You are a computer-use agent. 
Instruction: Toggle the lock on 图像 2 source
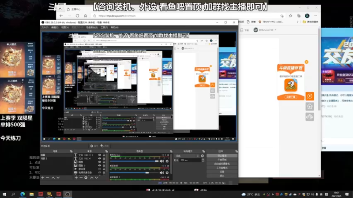104,165
